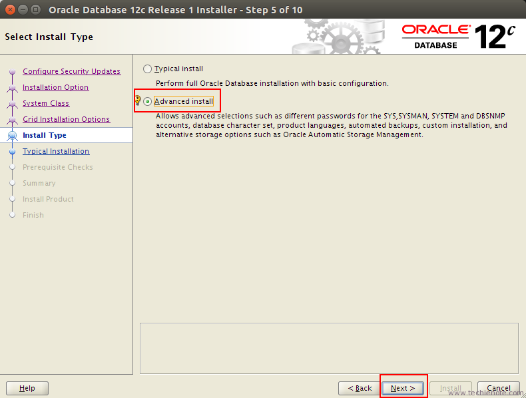Maximize the installer window
This screenshot has height=398, width=526.
tap(35, 10)
